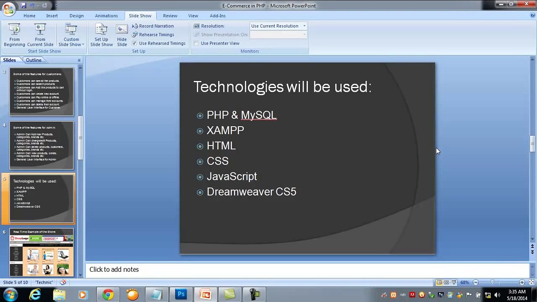Screen dimensions: 537x302
Task: Click the Redo icon in Quick Access
Action: point(44,5)
